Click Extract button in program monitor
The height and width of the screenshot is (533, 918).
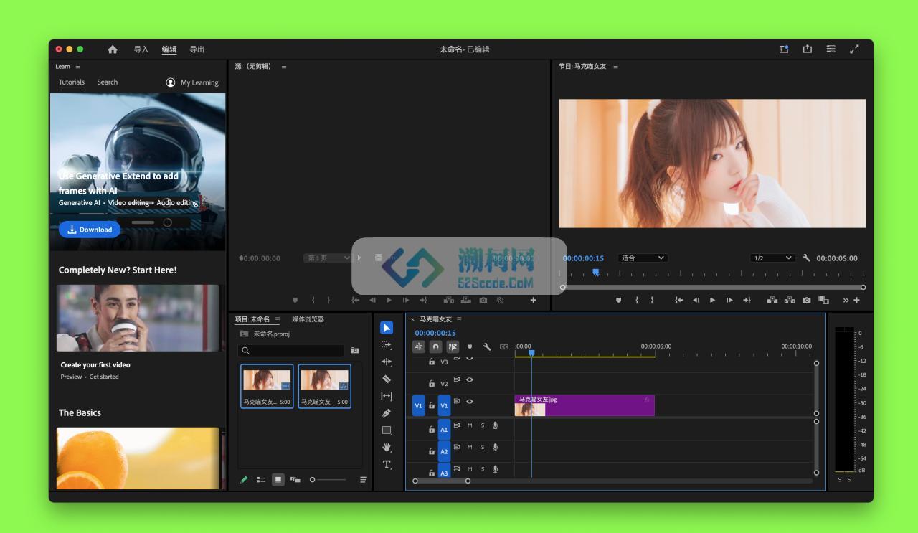790,300
